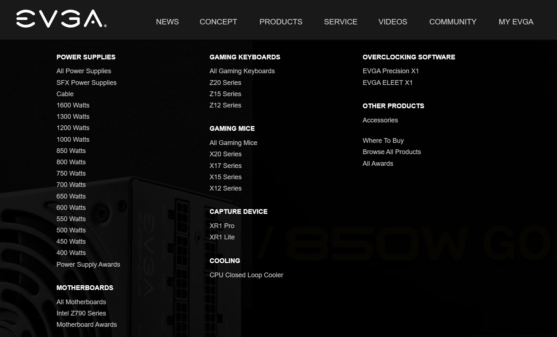Select X17 Series mice
The width and height of the screenshot is (557, 337).
pyautogui.click(x=226, y=166)
